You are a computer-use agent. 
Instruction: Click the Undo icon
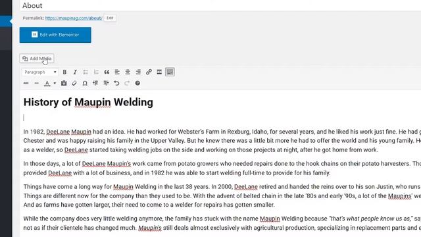pyautogui.click(x=116, y=84)
